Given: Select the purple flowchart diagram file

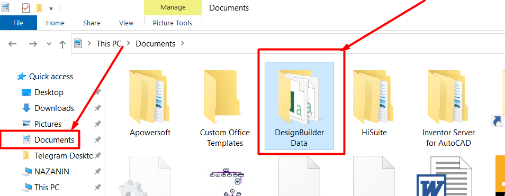Looking at the screenshot, I should (227, 182).
